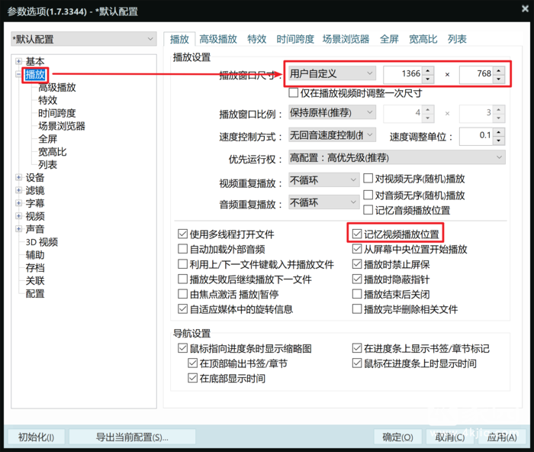The image size is (534, 452).
Task: Toggle the 记忆视频播放位置 checkbox
Action: click(357, 234)
